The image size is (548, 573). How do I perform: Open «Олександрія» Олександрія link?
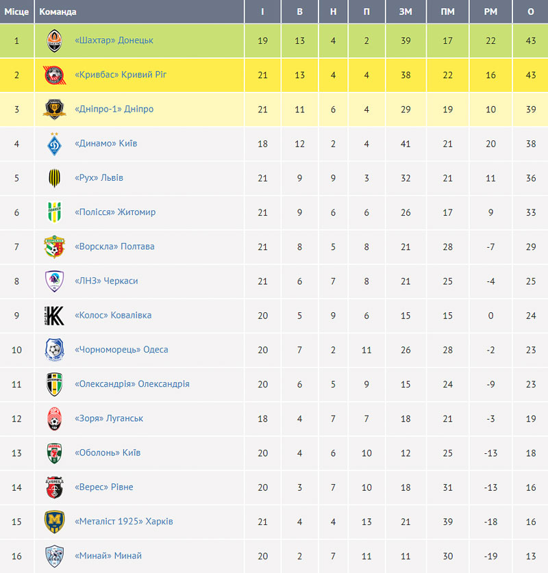coord(132,384)
